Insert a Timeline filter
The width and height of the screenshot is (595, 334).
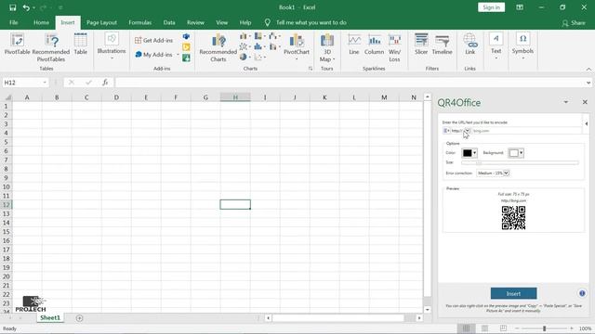coord(443,45)
